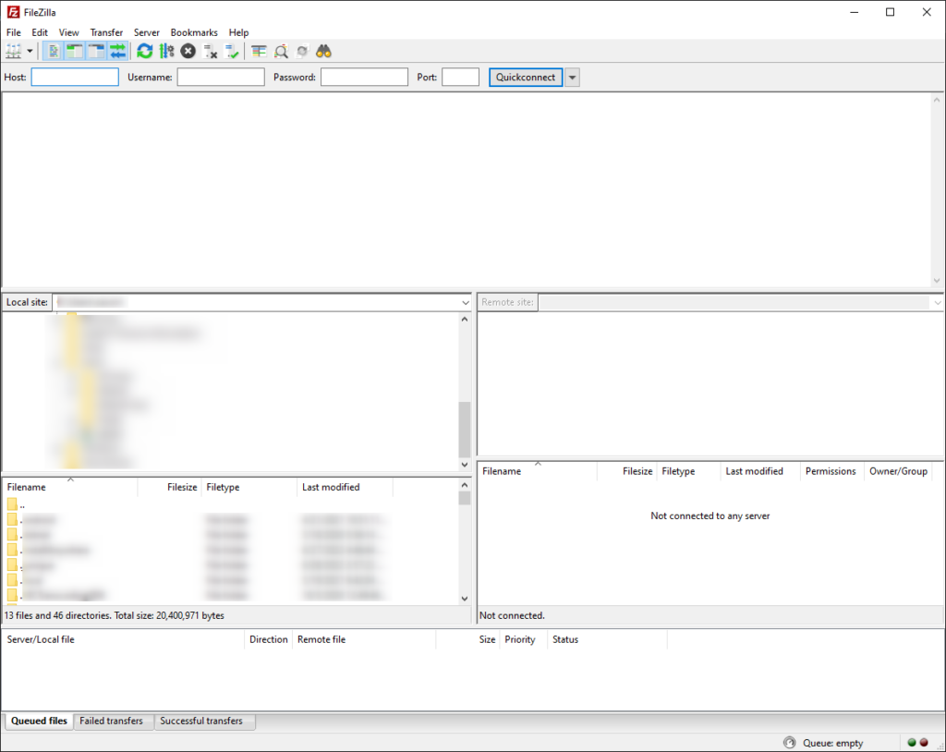Click queue Server/Local file column header

coord(123,639)
